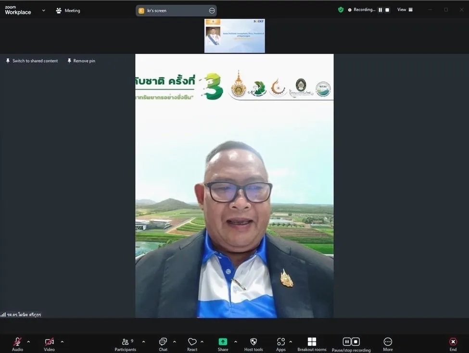Expand the Audio options arrow
The width and height of the screenshot is (469, 353).
click(28, 342)
